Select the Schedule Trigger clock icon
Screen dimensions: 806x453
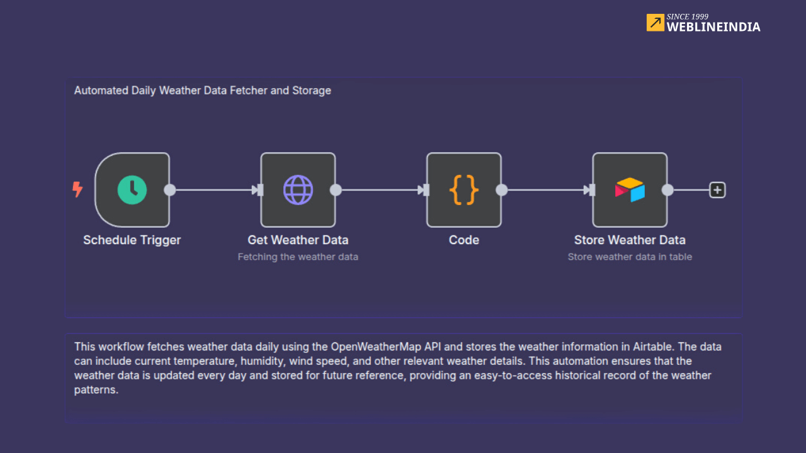[132, 189]
